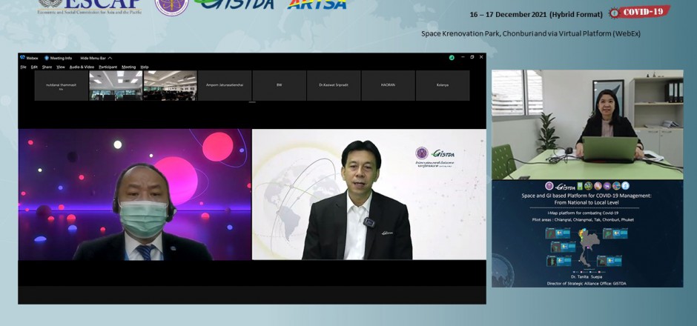The image size is (697, 326).
Task: Select the Dr.Kaswat Sripradit participant tile
Action: point(334,85)
